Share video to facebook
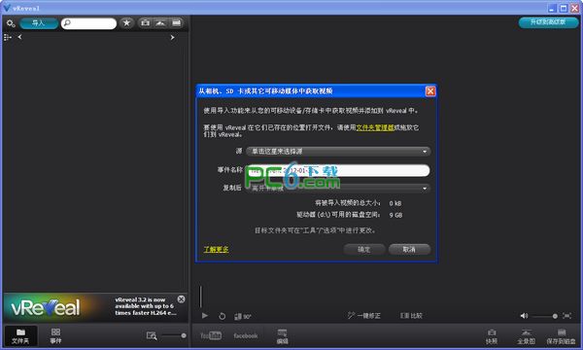Image resolution: width=583 pixels, height=350 pixels. coord(246,335)
